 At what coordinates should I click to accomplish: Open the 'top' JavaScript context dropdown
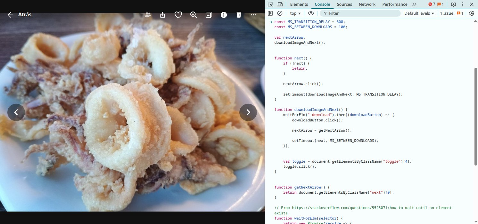pos(295,13)
